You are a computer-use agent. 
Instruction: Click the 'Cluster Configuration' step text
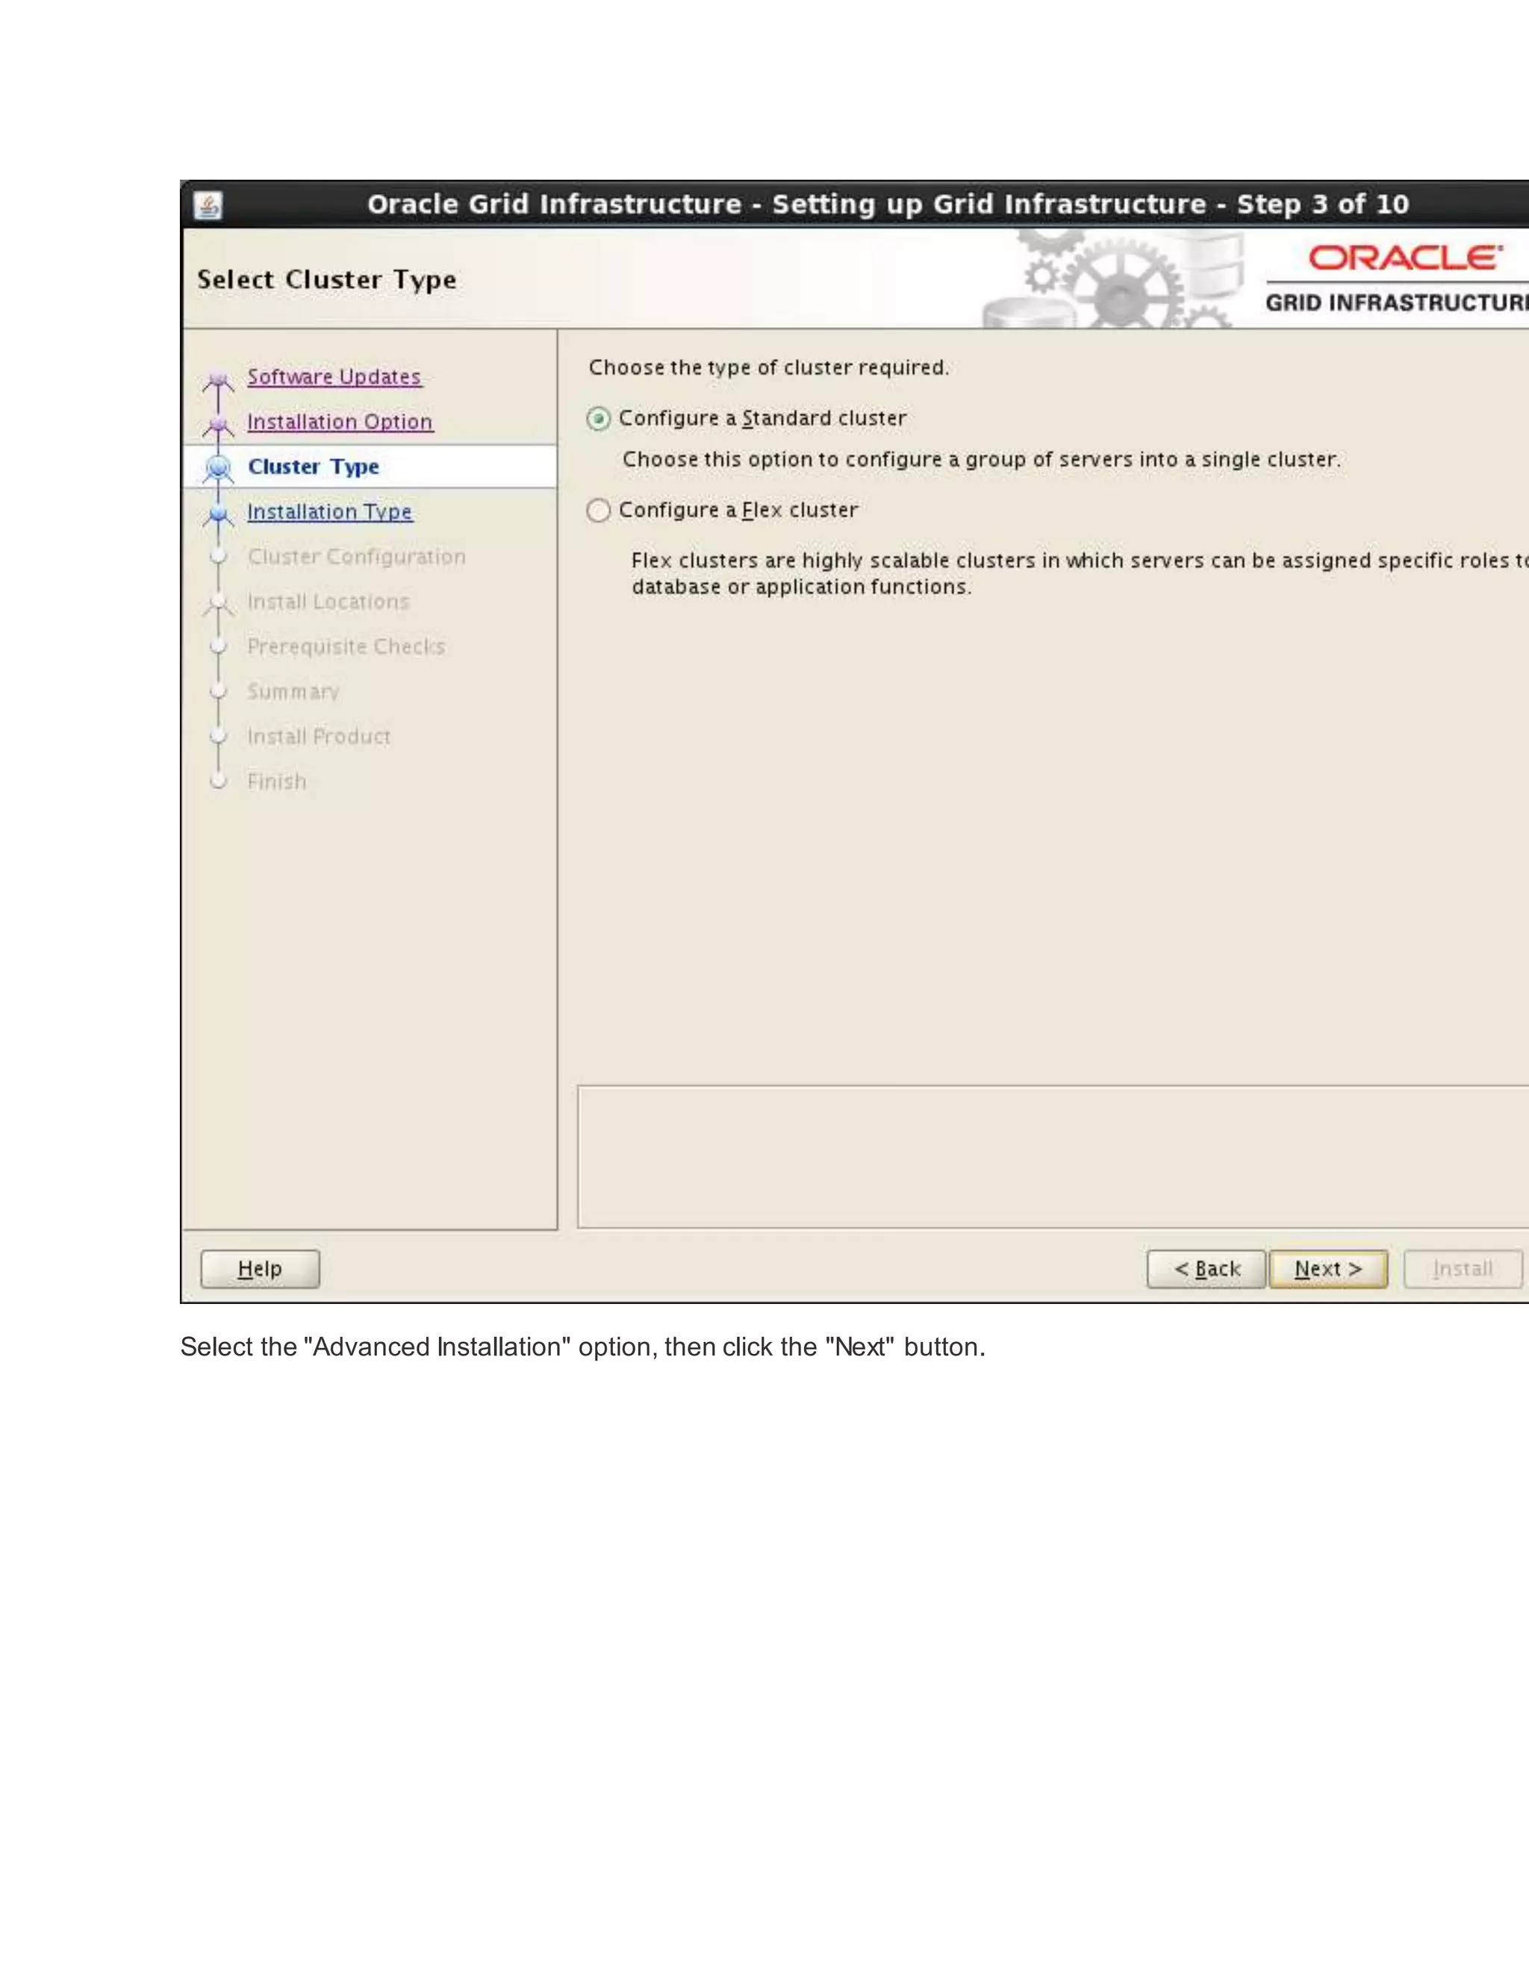coord(357,557)
